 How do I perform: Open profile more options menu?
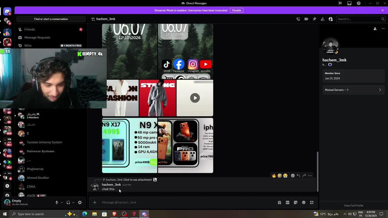pos(383,29)
